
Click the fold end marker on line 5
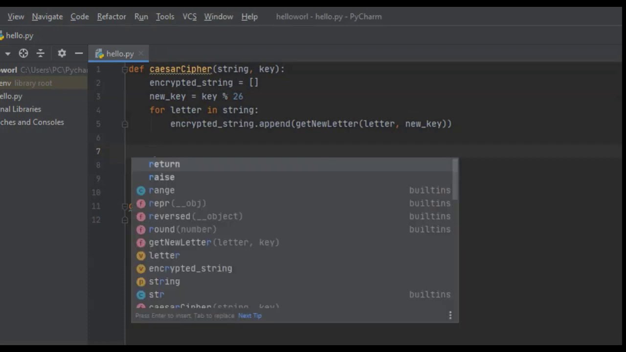coord(125,124)
